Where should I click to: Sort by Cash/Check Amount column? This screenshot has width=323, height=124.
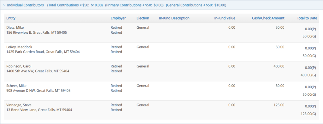point(268,18)
